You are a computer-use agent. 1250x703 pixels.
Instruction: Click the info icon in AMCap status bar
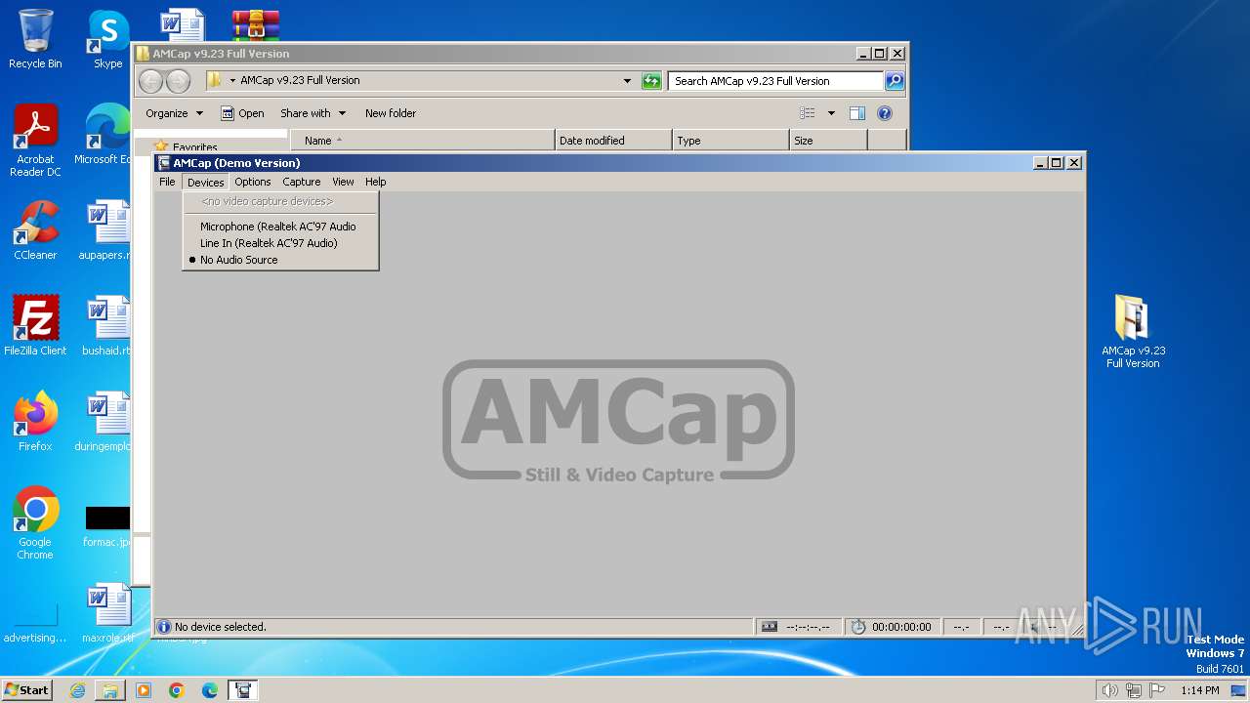(164, 627)
